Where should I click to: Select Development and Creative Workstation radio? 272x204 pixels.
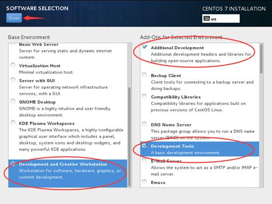coord(13,163)
